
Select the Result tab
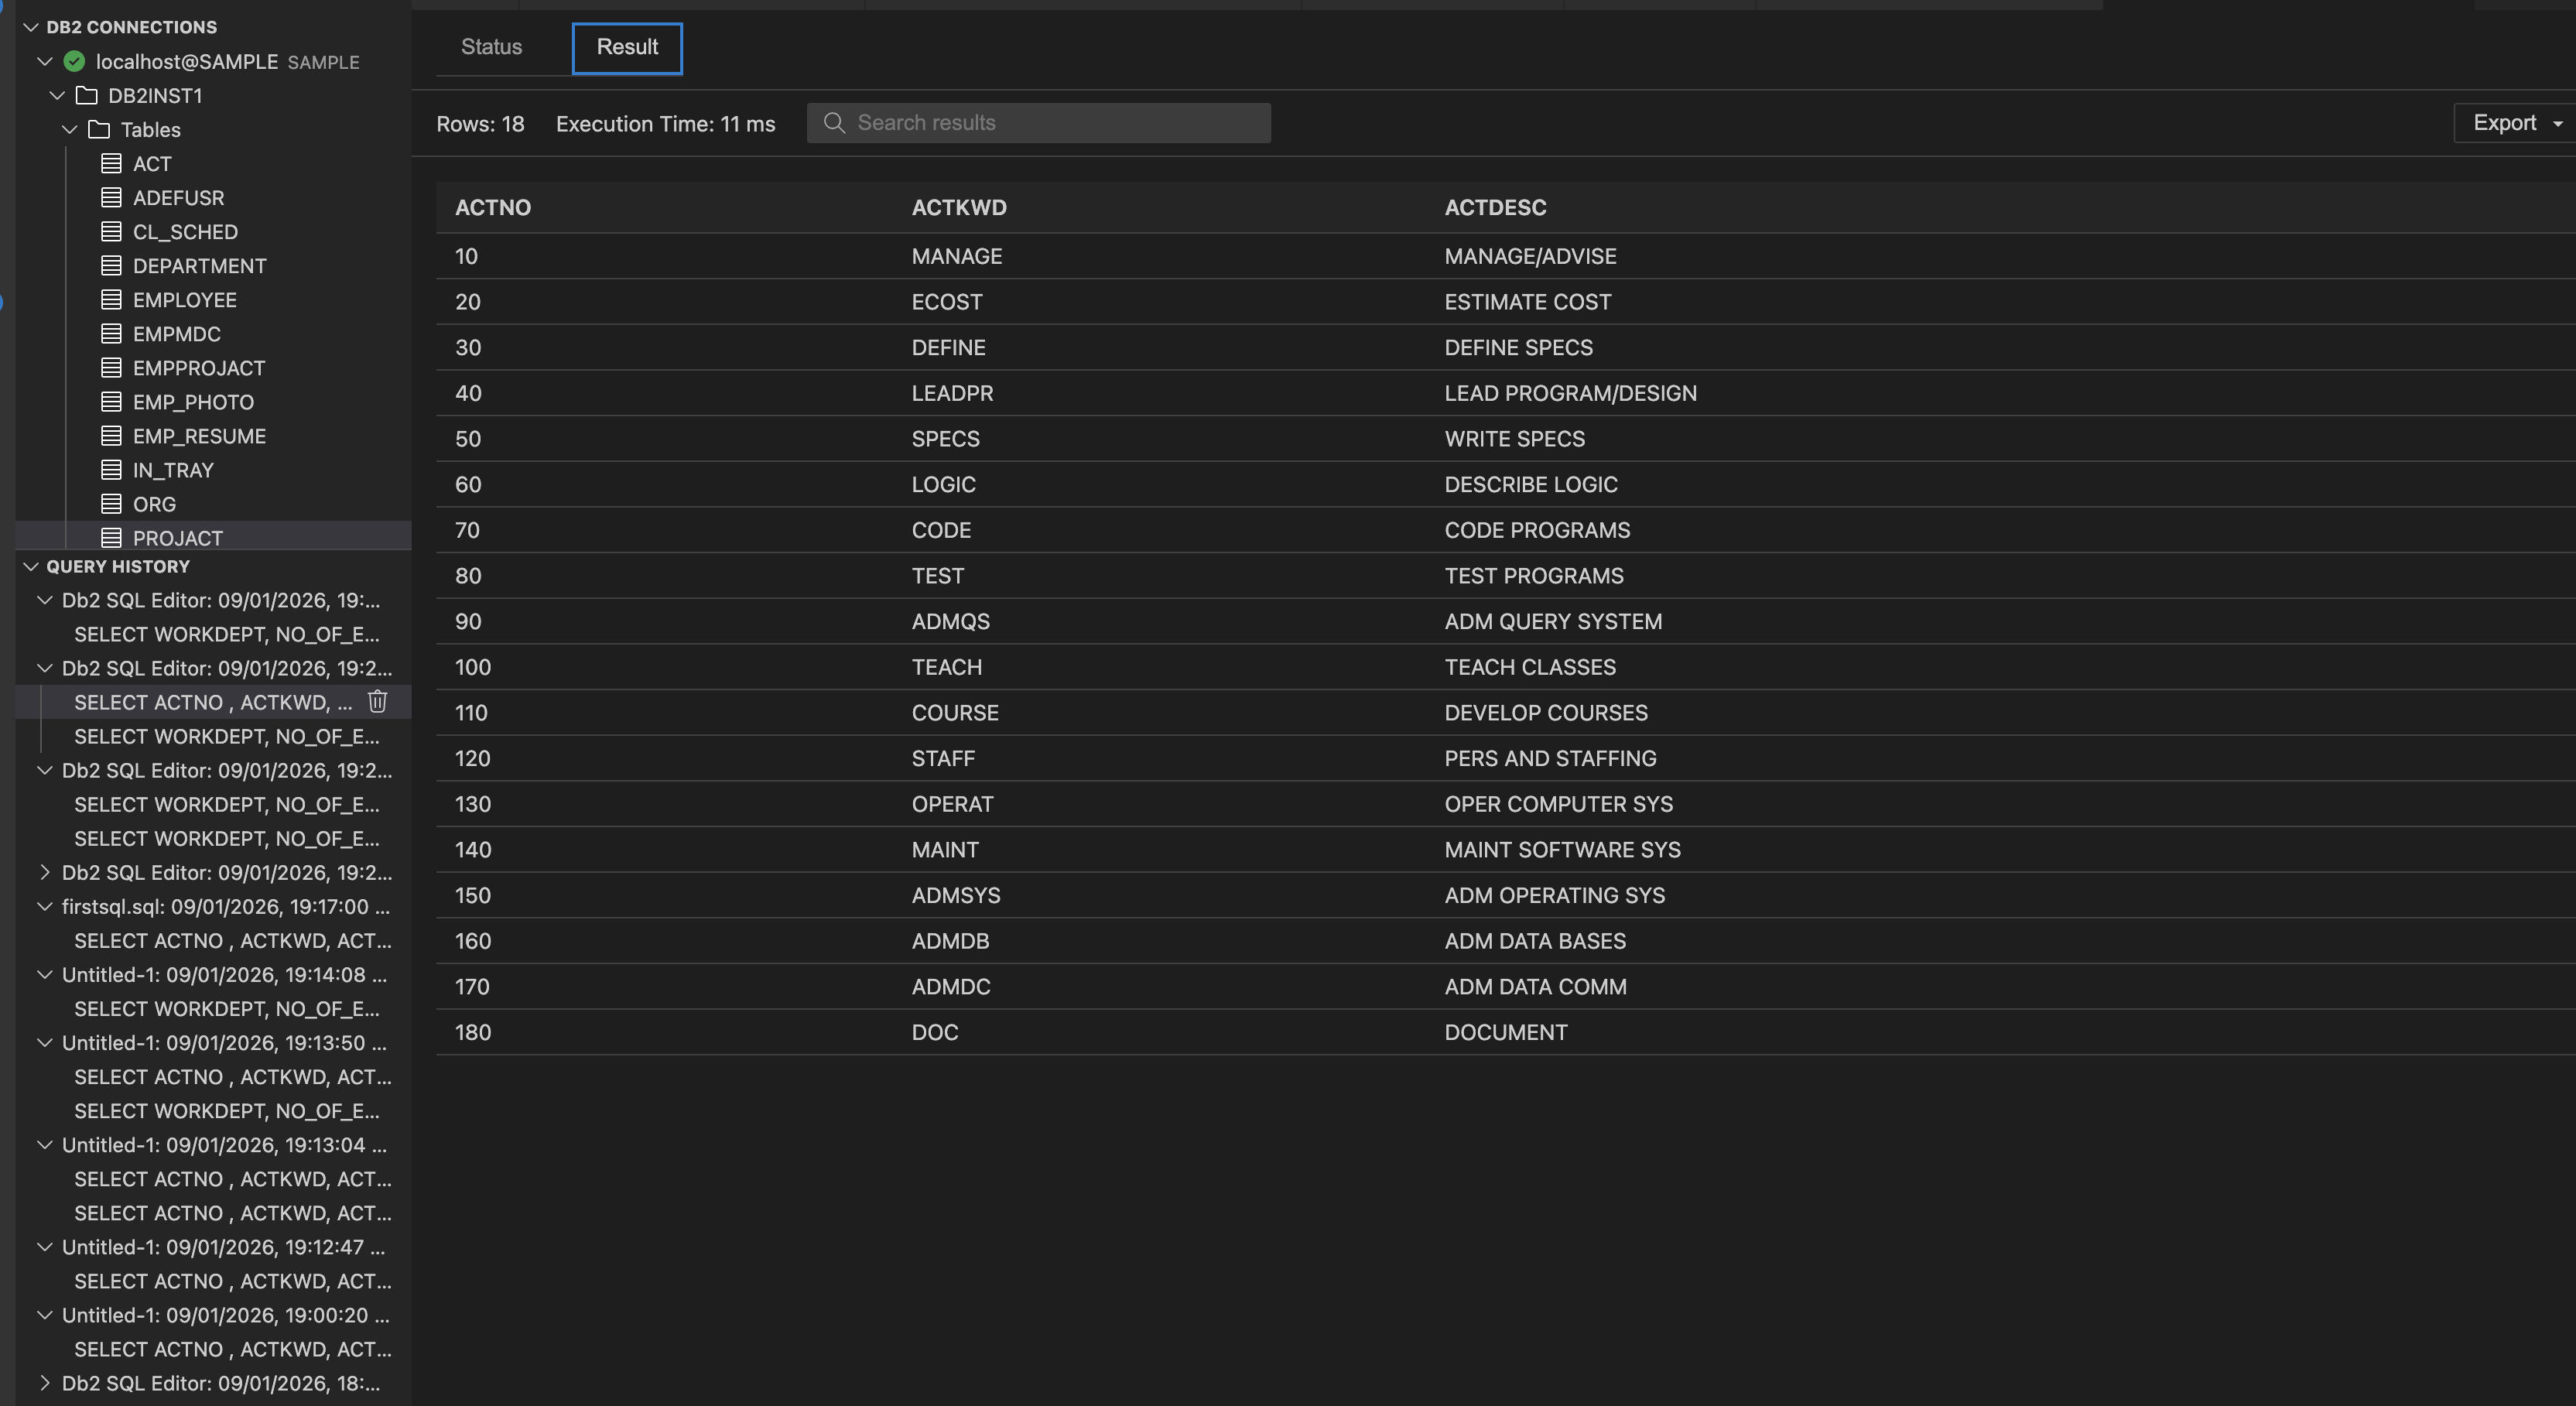click(626, 47)
